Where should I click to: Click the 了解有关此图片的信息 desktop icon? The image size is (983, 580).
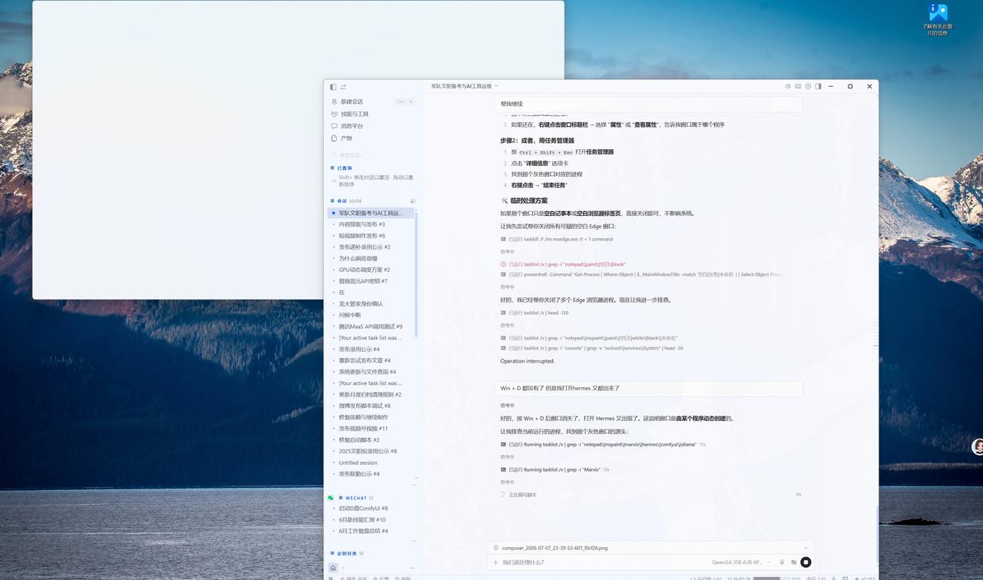tap(938, 20)
